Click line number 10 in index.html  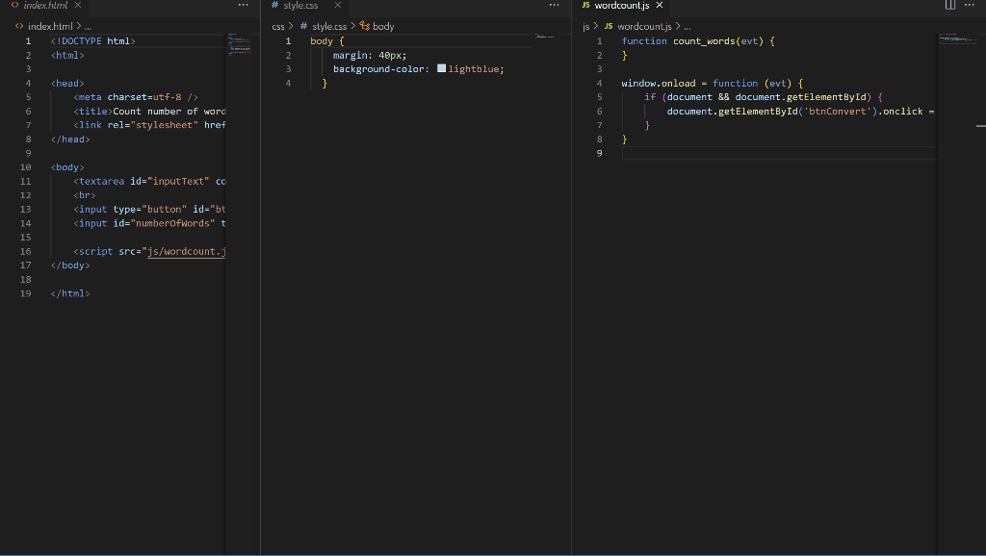click(25, 167)
